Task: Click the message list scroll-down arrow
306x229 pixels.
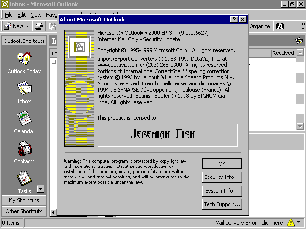Action: click(300, 126)
